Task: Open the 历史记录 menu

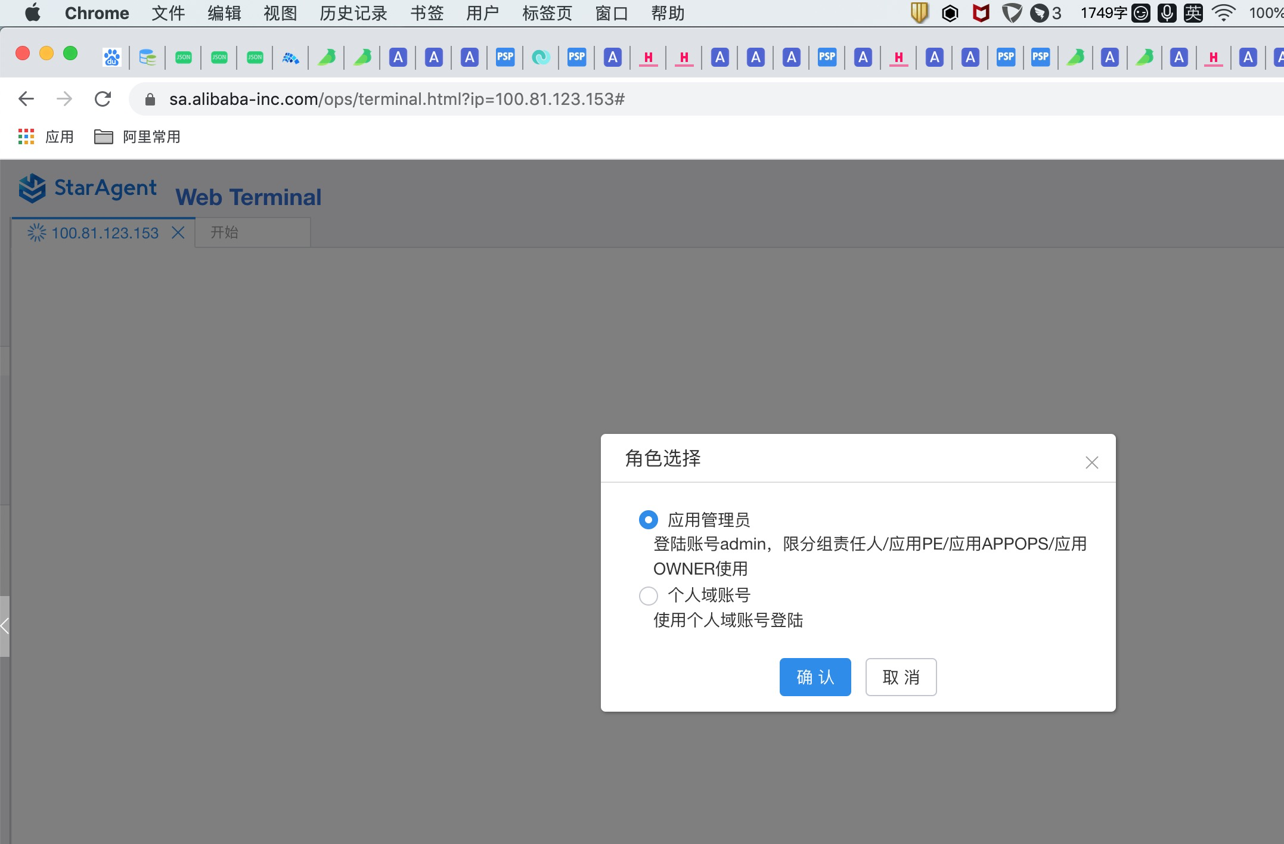Action: pyautogui.click(x=353, y=13)
